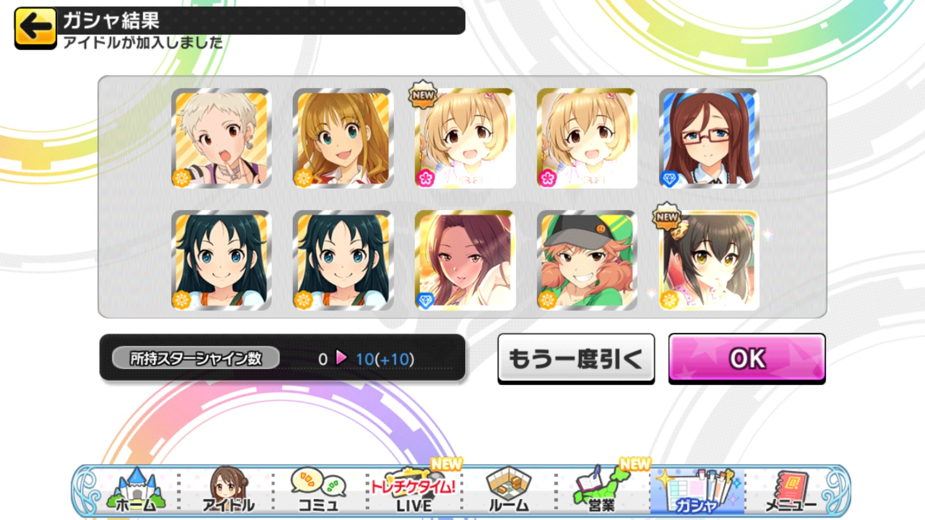Select the idol wearing a green cap
This screenshot has width=925, height=520.
tap(587, 260)
